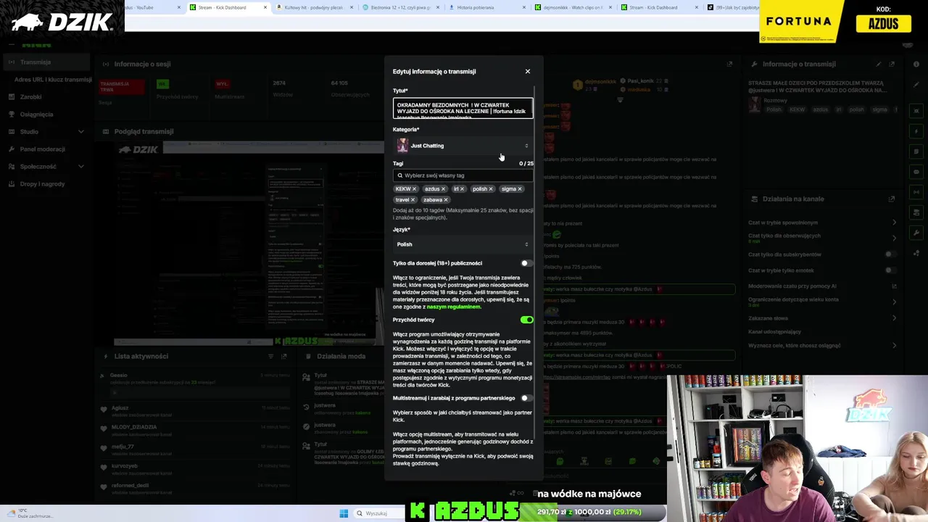
Task: Click the Tytuł stream title text field
Action: pyautogui.click(x=463, y=109)
